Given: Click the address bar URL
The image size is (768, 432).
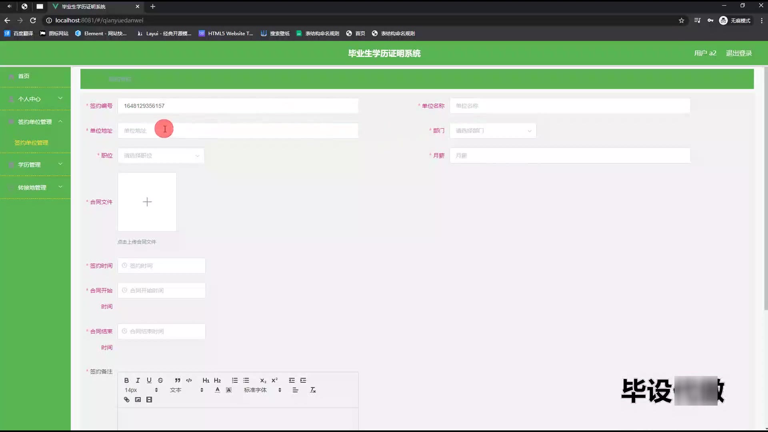Looking at the screenshot, I should 99,20.
